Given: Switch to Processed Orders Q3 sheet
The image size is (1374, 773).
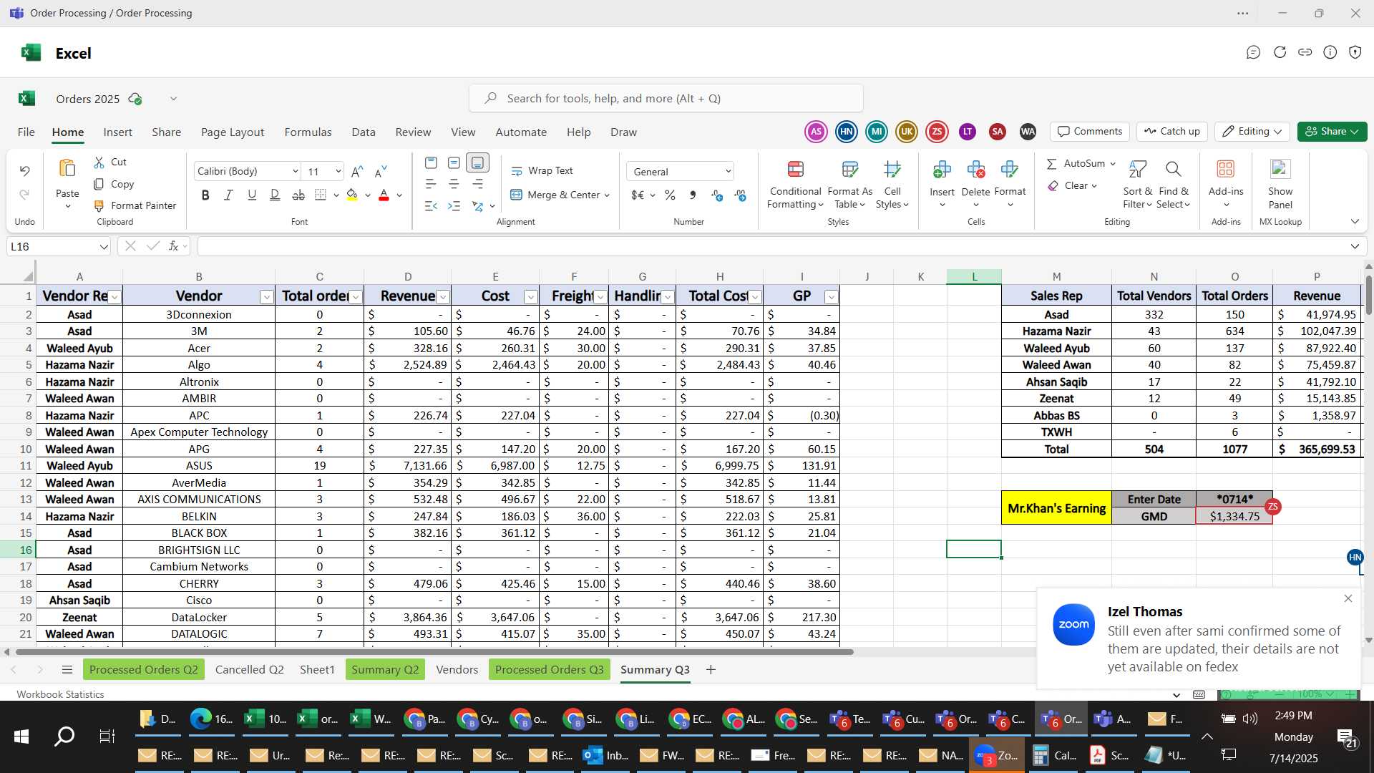Looking at the screenshot, I should (549, 669).
